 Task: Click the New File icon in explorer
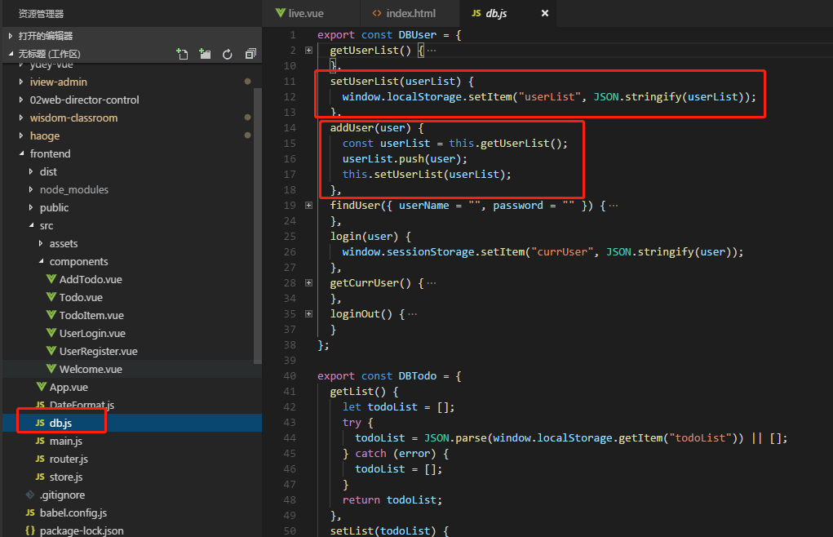coord(183,54)
